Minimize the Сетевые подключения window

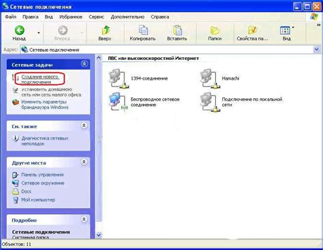click(297, 6)
